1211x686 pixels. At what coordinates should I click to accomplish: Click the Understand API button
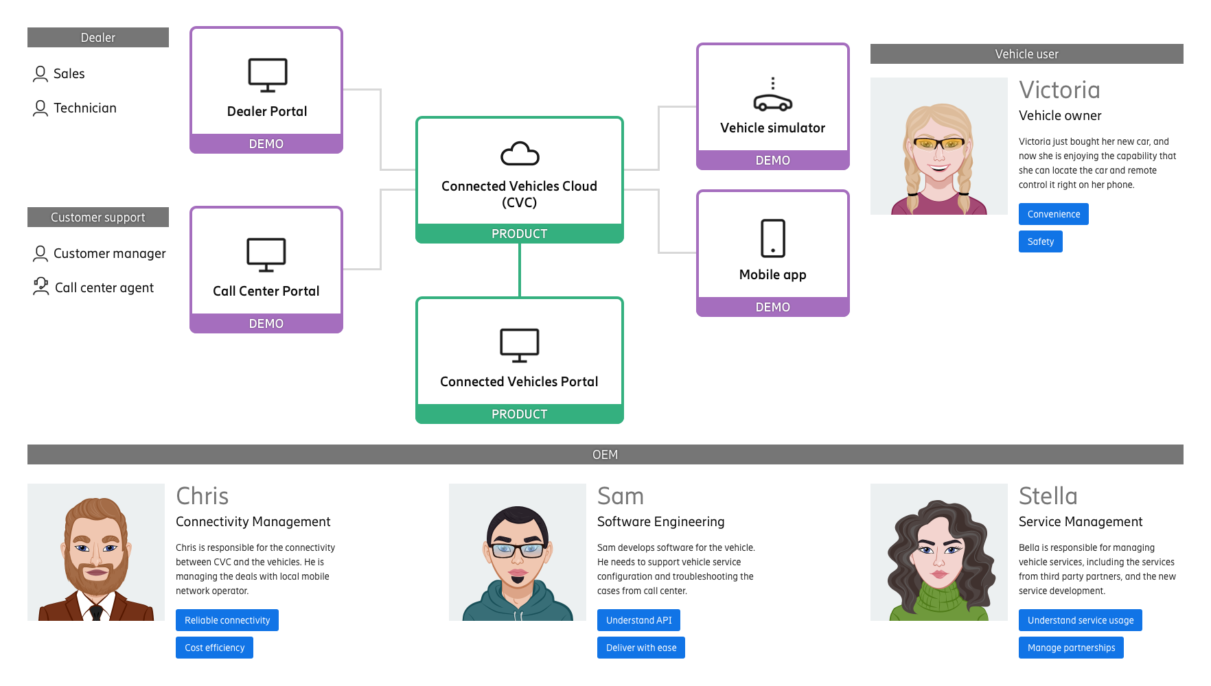(638, 620)
